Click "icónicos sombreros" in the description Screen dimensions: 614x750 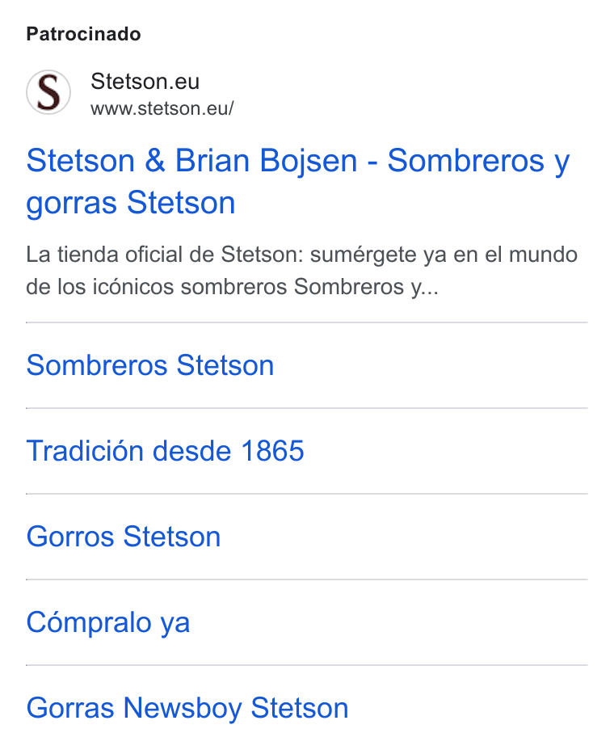pyautogui.click(x=191, y=287)
